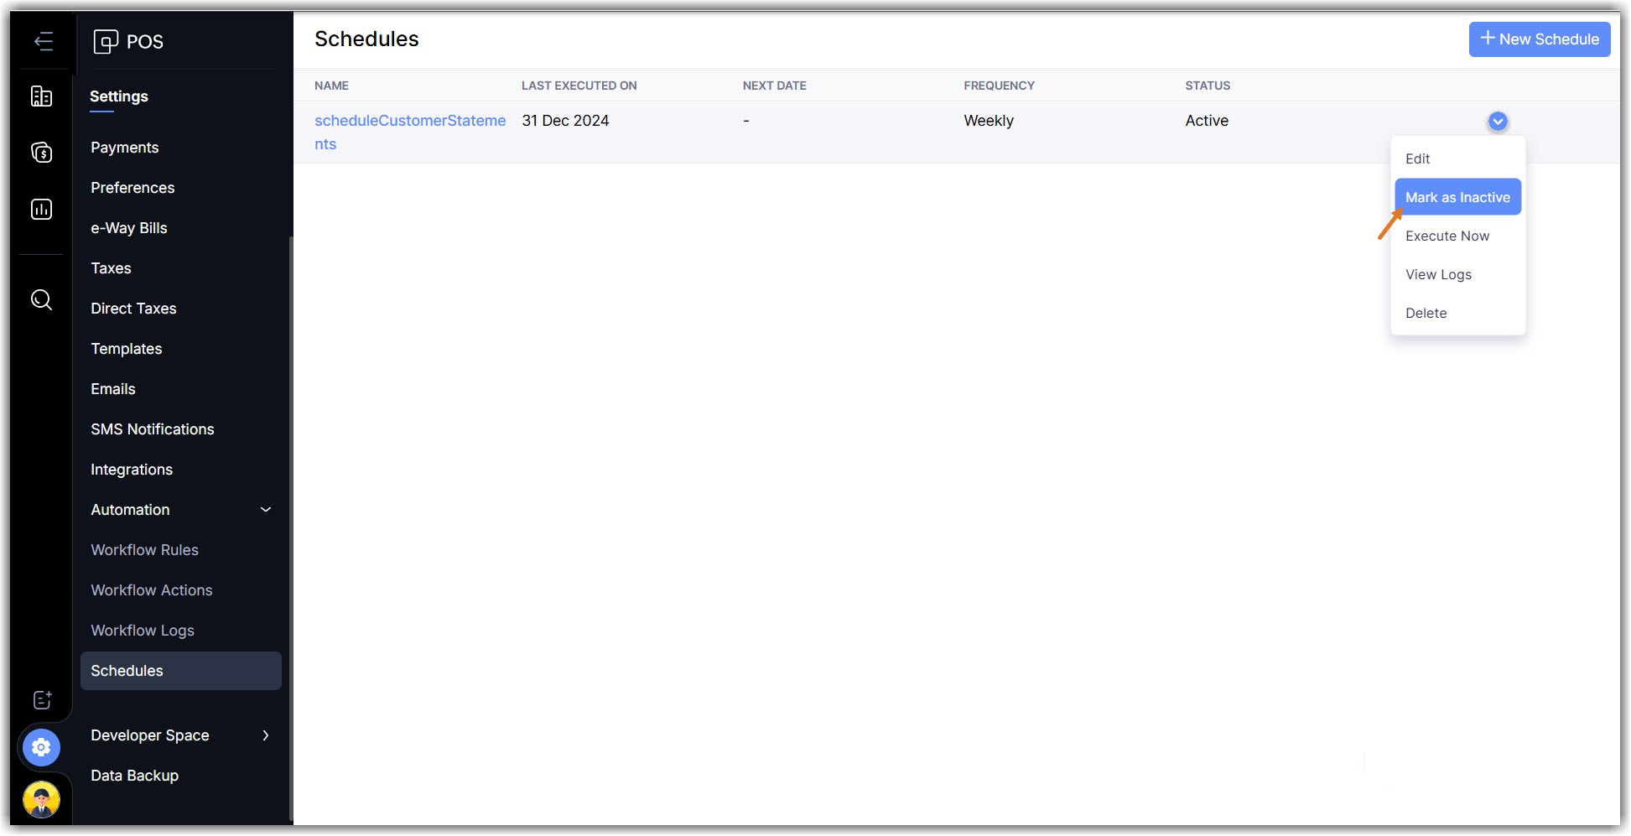
Task: Go to Direct Taxes settings
Action: point(133,309)
